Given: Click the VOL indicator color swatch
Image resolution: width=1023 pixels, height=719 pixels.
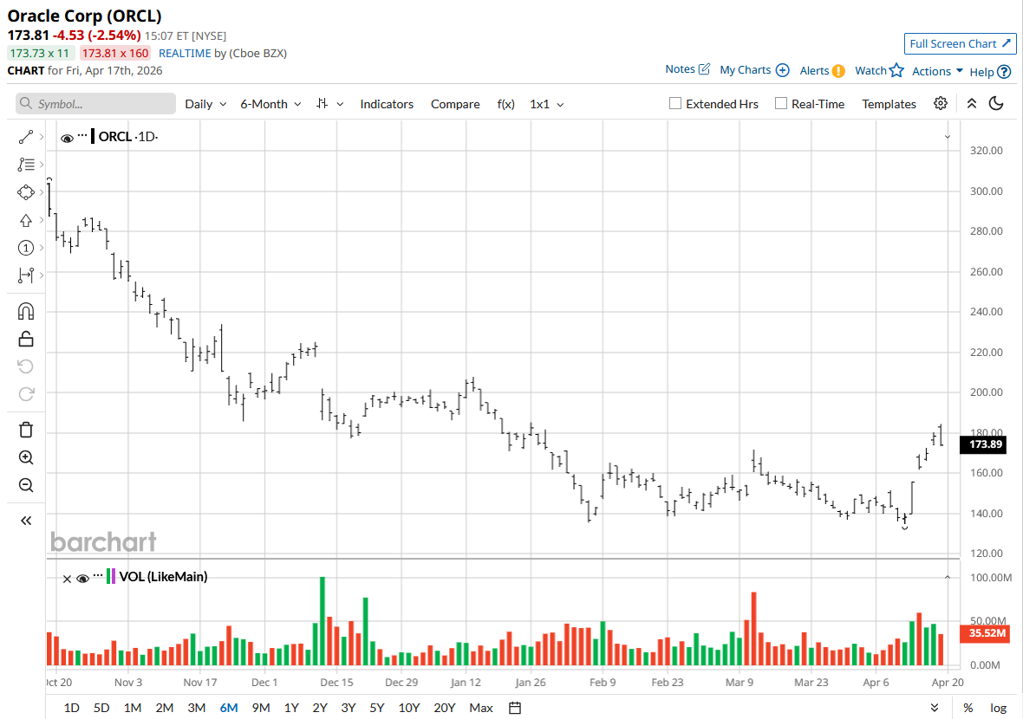Looking at the screenshot, I should [111, 576].
